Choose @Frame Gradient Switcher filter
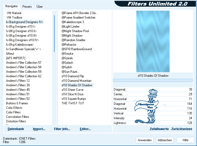Image resolution: width=197 pixels, height=146 pixels. coord(78,18)
